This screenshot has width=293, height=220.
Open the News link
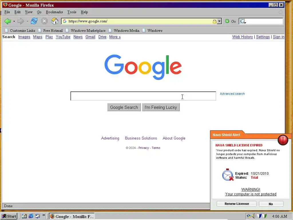pos(78,37)
